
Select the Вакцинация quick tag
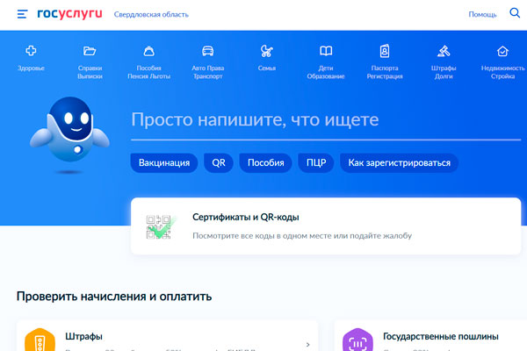tap(164, 163)
